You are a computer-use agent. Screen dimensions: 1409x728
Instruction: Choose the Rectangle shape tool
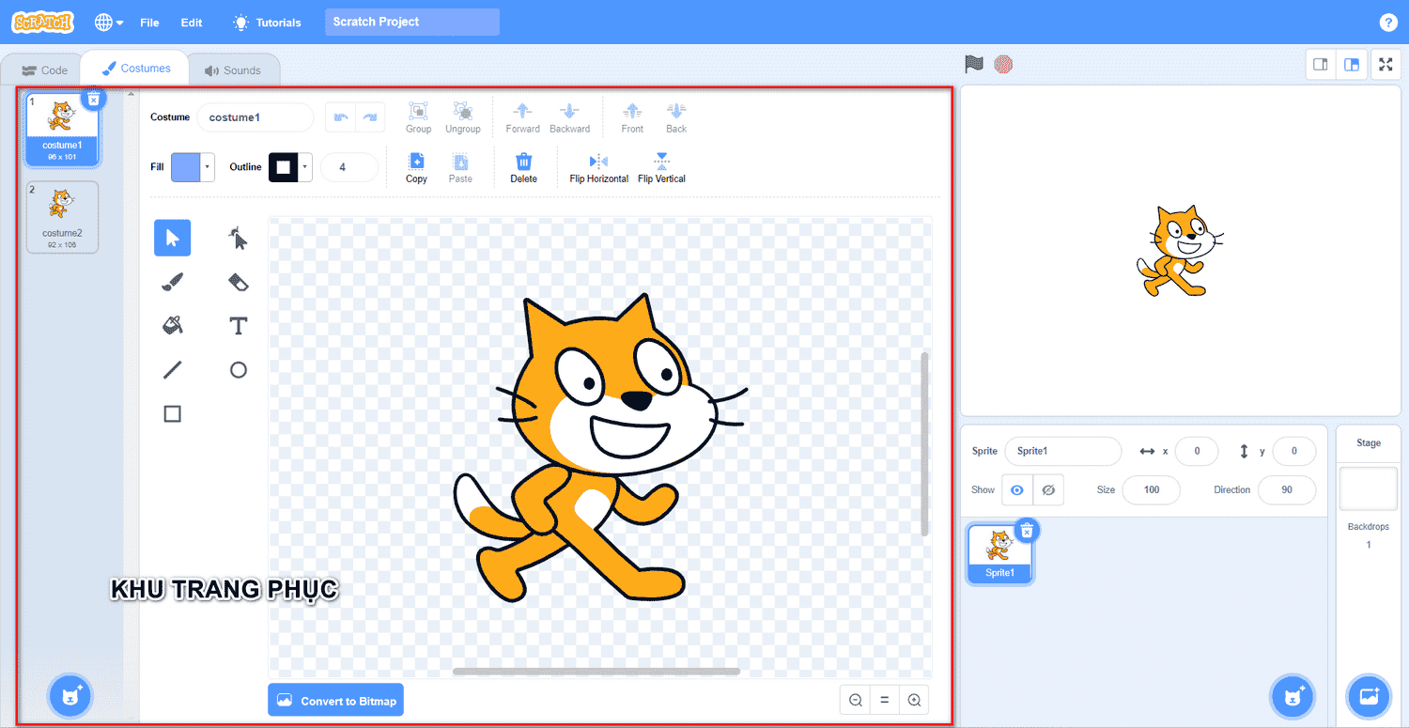[172, 414]
